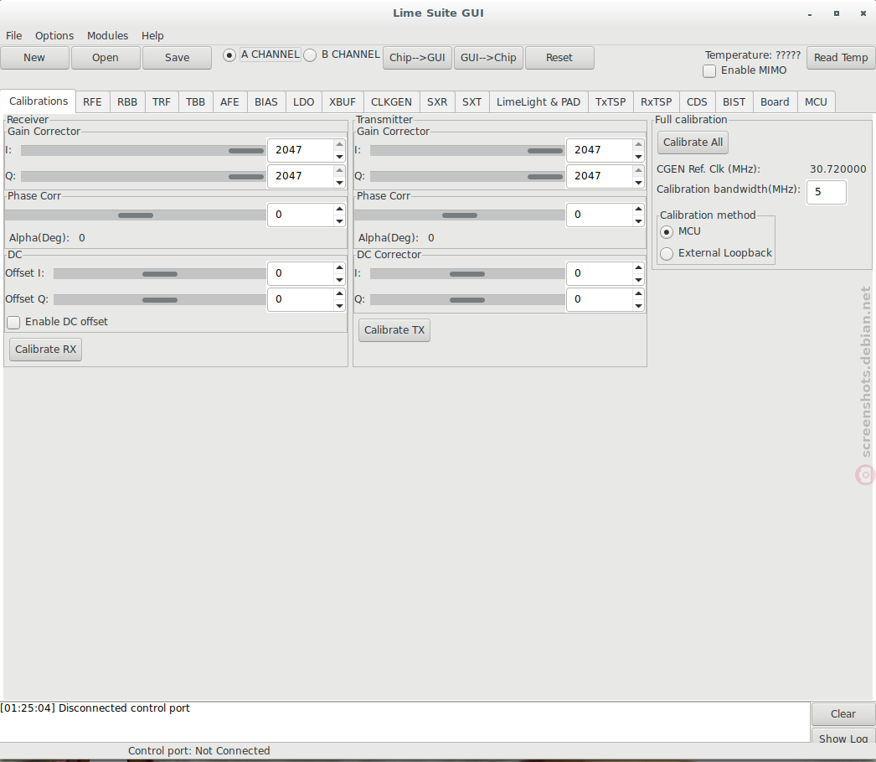This screenshot has height=762, width=876.
Task: Click the Transmitter DC Corrector Q slider
Action: (x=467, y=300)
